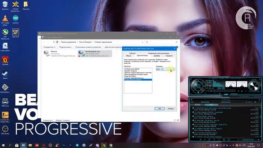The height and width of the screenshot is (148, 263).
Task: Go up one folder level
Action: point(54,42)
